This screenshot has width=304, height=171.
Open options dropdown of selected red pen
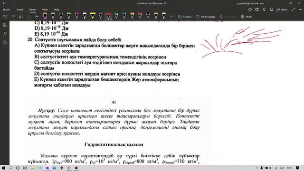coord(111,19)
